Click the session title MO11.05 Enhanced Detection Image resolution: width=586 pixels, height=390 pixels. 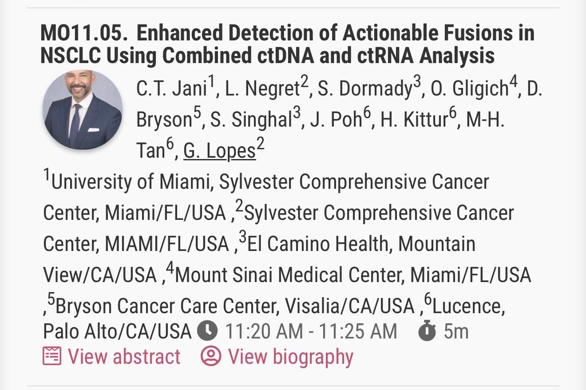(287, 44)
